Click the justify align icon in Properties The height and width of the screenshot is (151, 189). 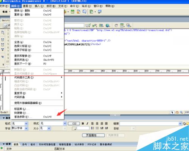tap(107, 123)
